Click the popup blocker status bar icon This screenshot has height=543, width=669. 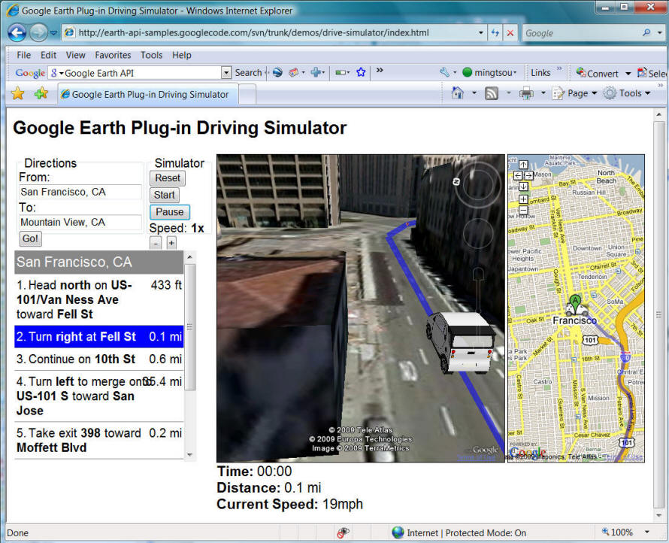point(343,532)
